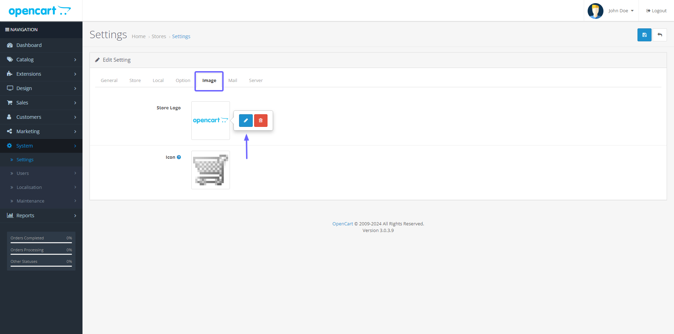Image resolution: width=674 pixels, height=334 pixels.
Task: Switch to the General tab
Action: click(x=109, y=80)
